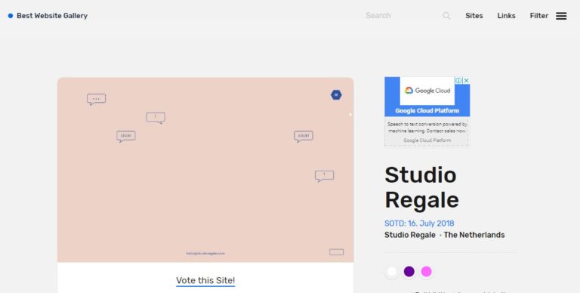Click the right 'click!' speech bubble
This screenshot has height=293, width=580.
pos(304,137)
